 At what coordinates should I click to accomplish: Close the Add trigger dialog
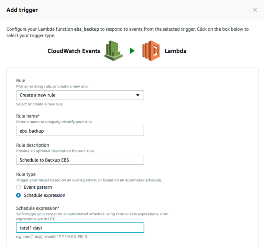255,10
